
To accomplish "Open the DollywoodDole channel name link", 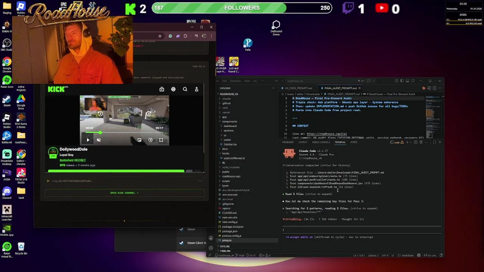I will click(x=73, y=149).
